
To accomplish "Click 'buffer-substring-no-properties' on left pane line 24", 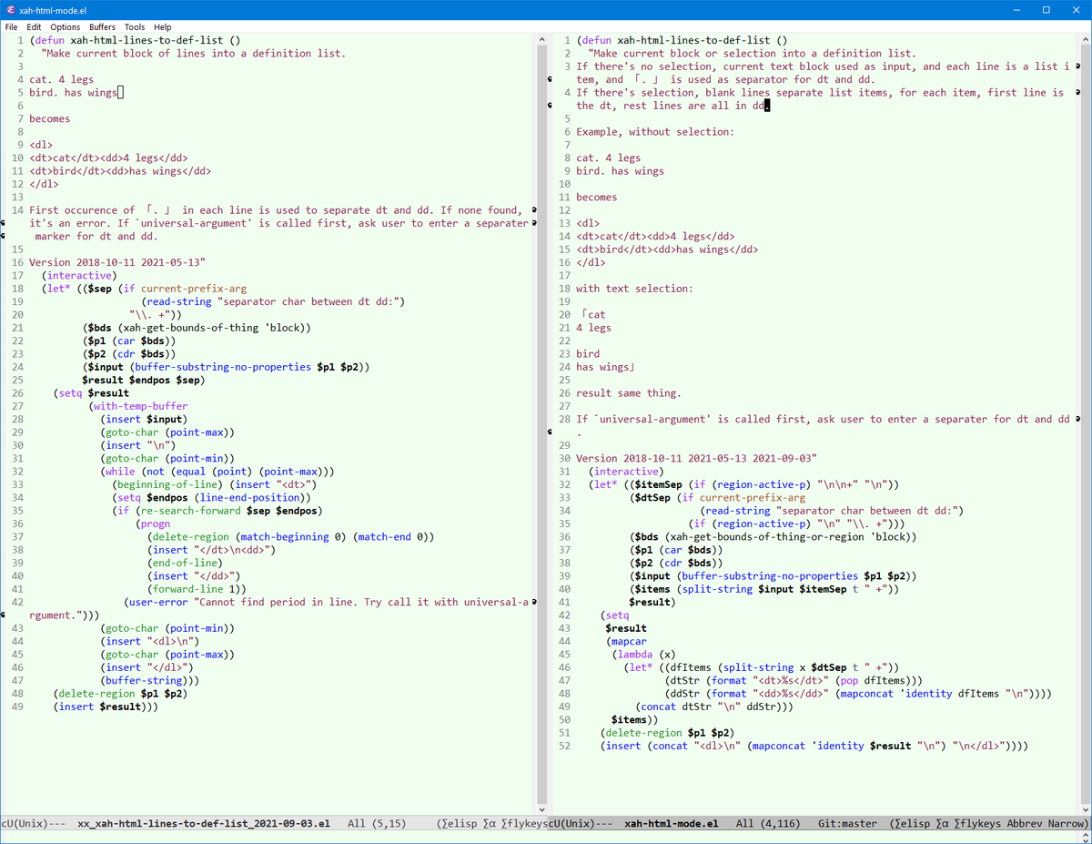I will [x=223, y=367].
